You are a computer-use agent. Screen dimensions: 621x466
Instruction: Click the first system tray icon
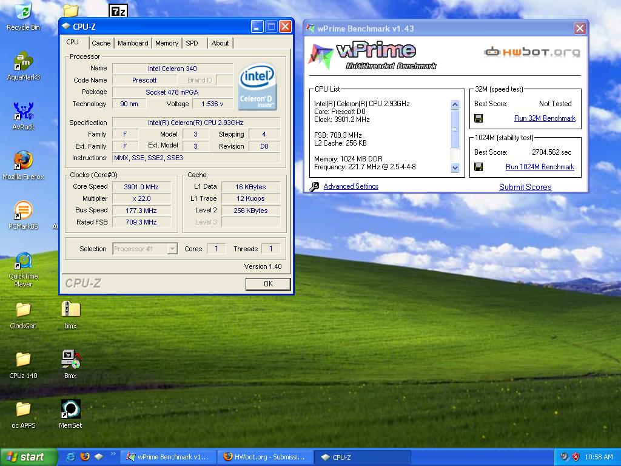pos(564,457)
